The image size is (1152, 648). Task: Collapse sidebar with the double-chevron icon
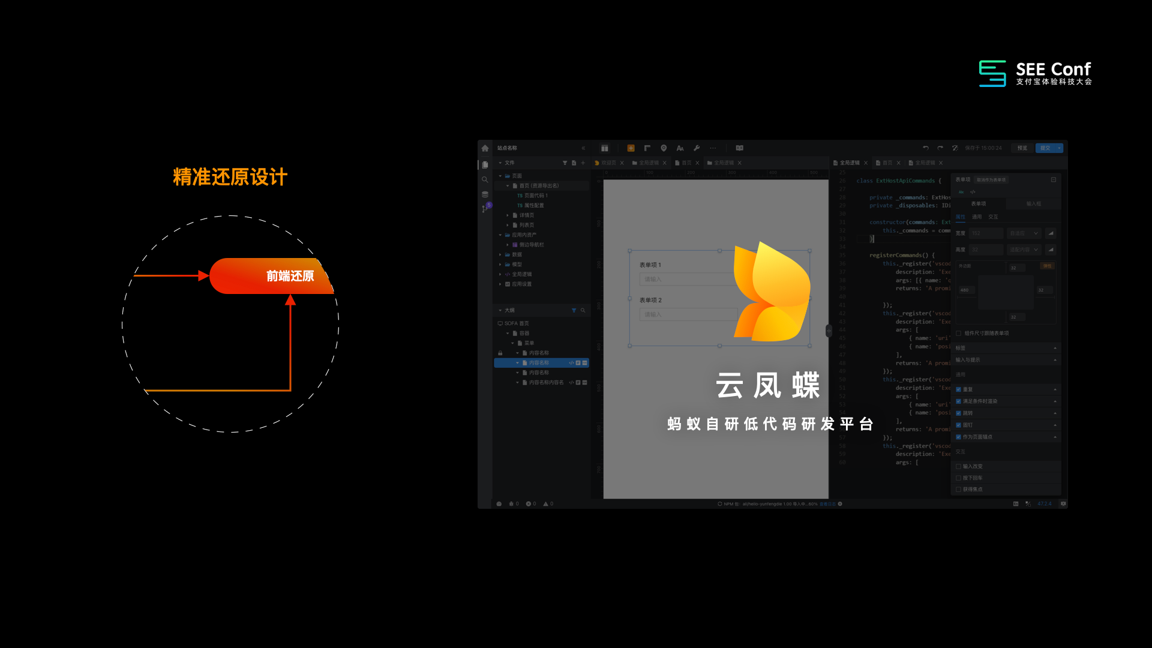(x=583, y=148)
